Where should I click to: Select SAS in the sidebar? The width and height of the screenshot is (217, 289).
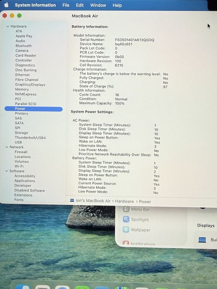click(18, 118)
